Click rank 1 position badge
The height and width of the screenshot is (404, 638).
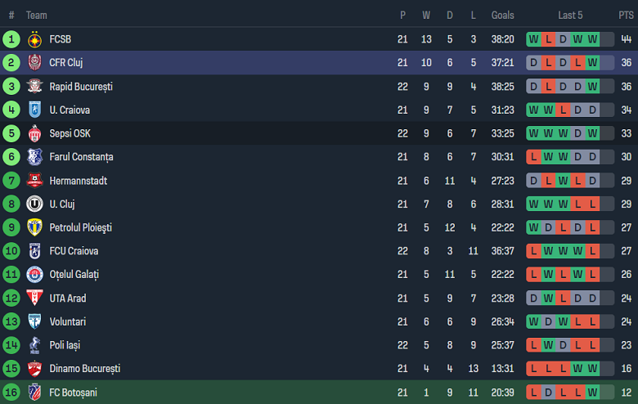11,39
